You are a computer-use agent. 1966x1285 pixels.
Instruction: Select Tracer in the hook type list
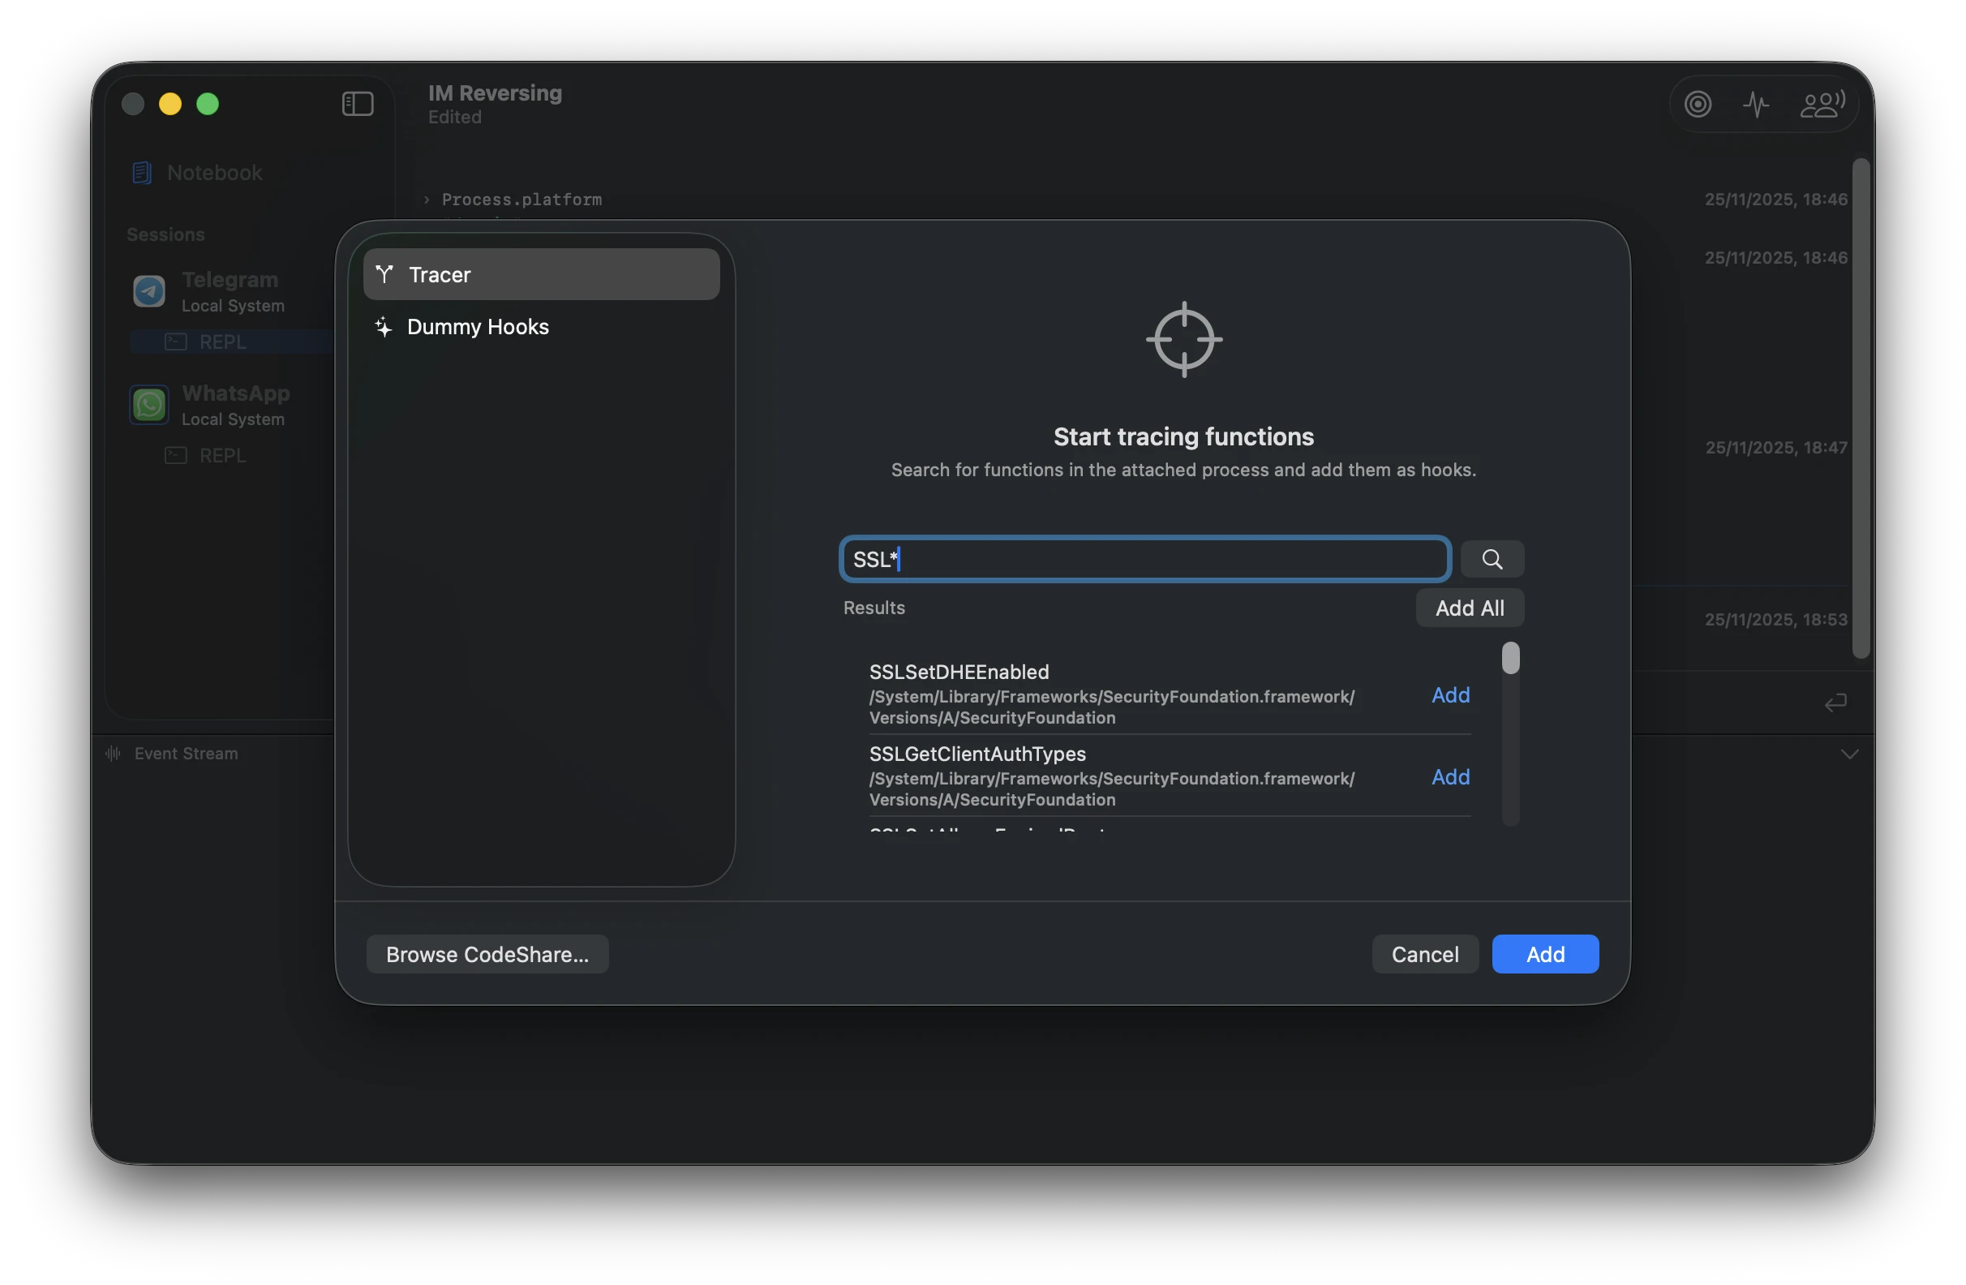541,274
